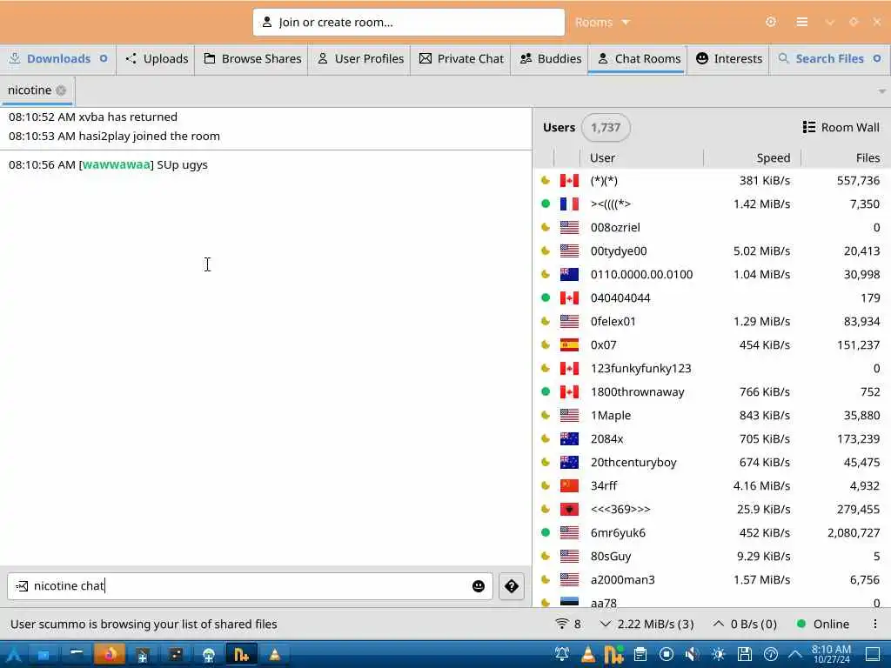Click the users count badge 1,737

pos(606,127)
